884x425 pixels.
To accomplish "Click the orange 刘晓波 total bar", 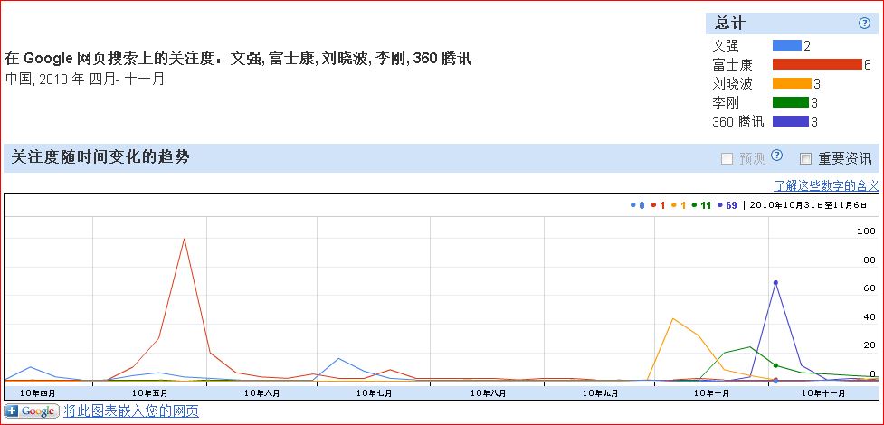I will (792, 83).
